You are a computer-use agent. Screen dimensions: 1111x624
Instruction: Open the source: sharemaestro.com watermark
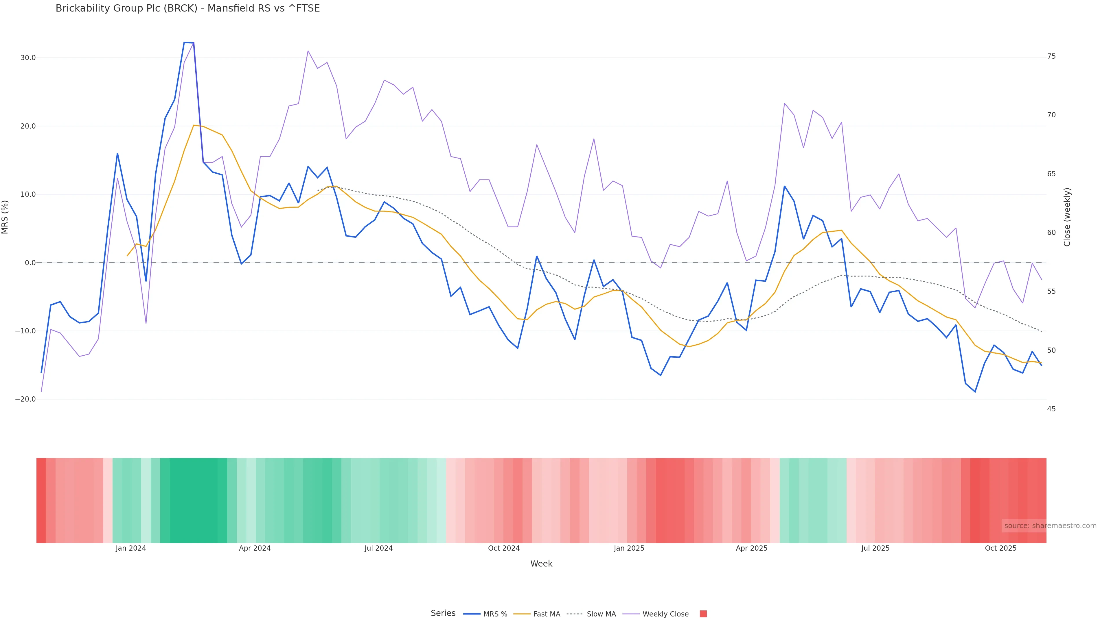tap(1050, 526)
